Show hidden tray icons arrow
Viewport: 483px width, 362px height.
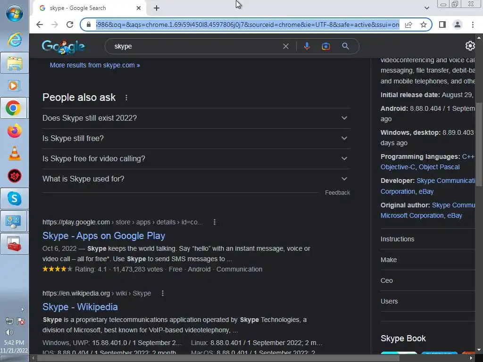coord(22,309)
